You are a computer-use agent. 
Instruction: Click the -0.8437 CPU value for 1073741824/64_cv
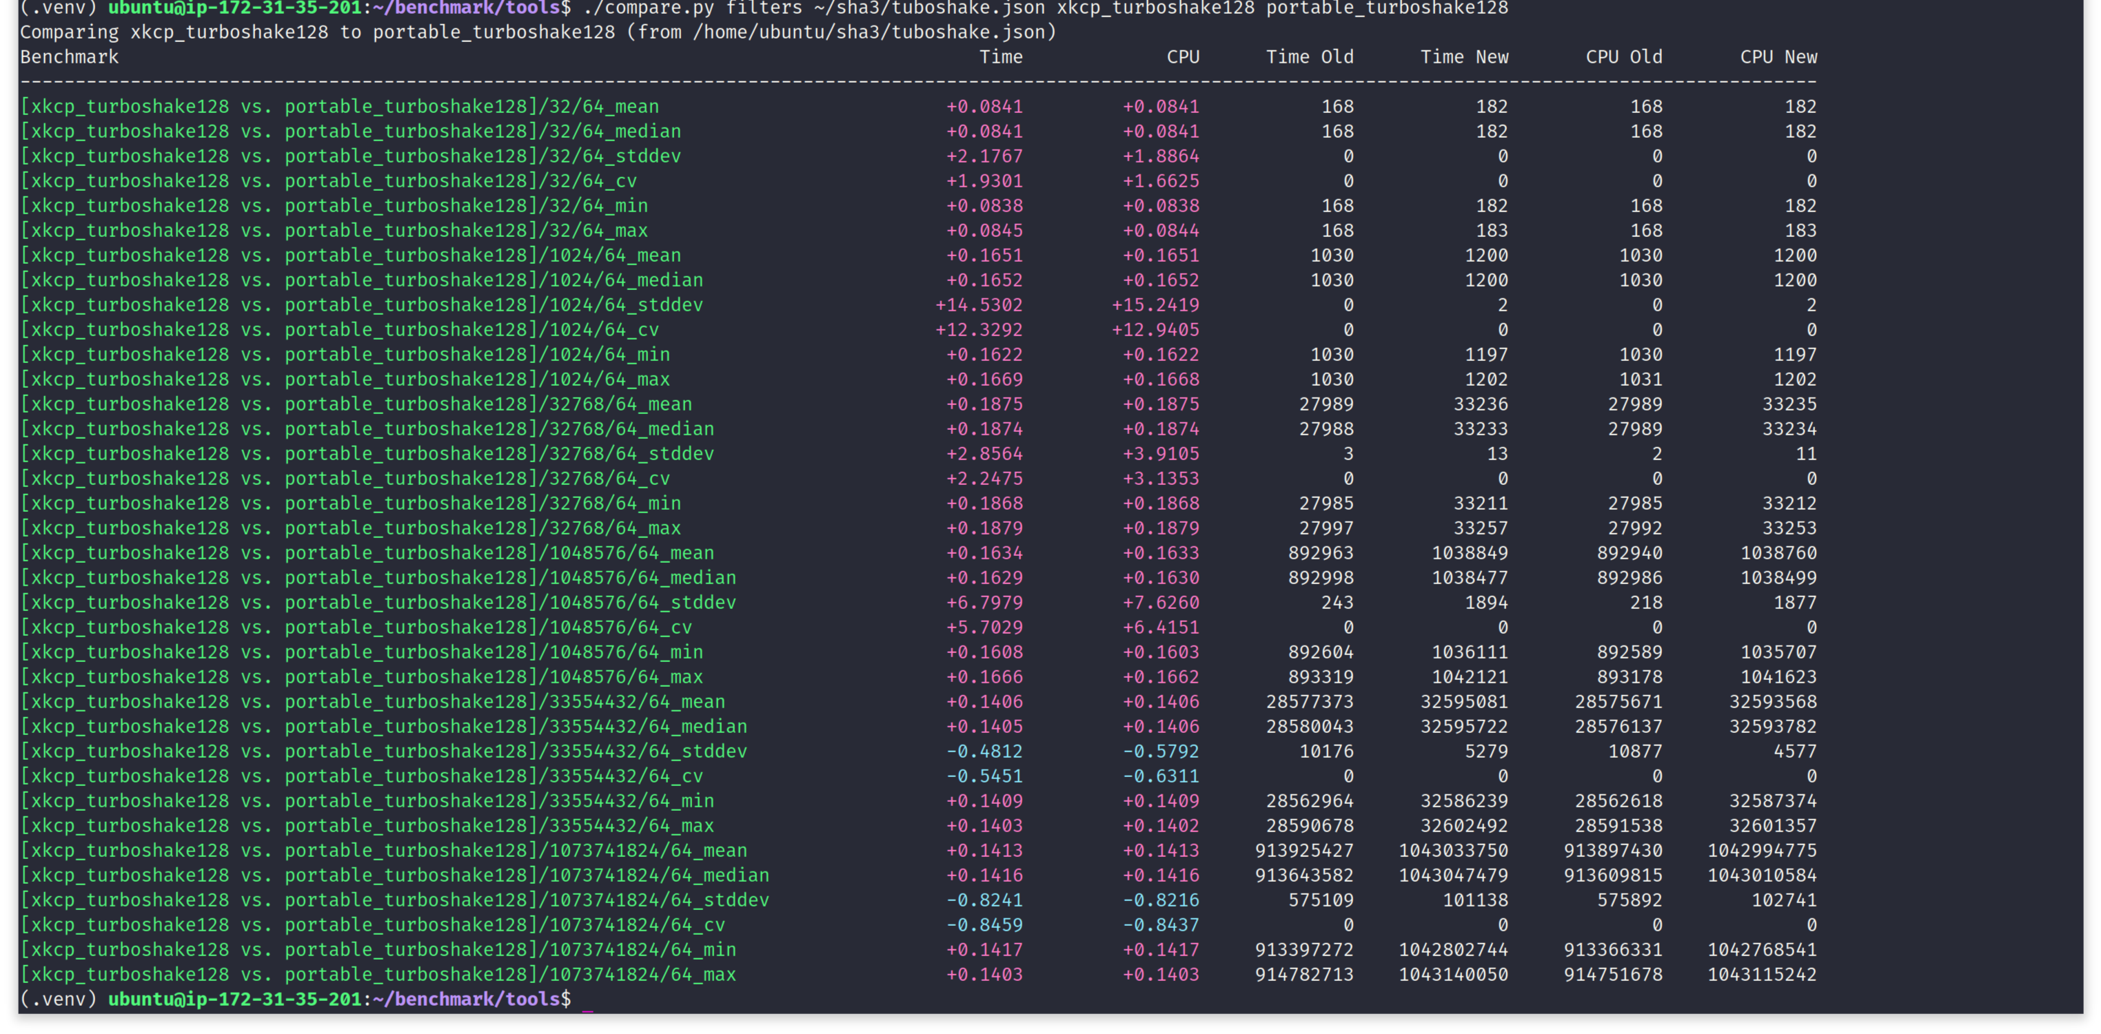point(1161,925)
